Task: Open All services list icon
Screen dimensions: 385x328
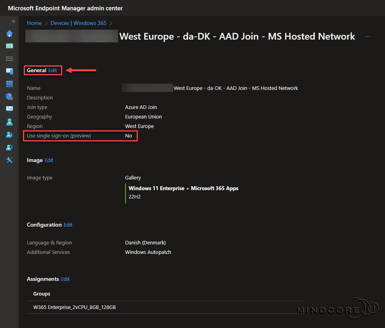Action: [x=10, y=59]
